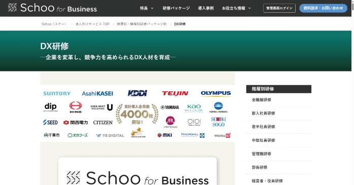The image size is (354, 185).
Task: Open 中堅社員研修 sidebar link
Action: point(263,140)
